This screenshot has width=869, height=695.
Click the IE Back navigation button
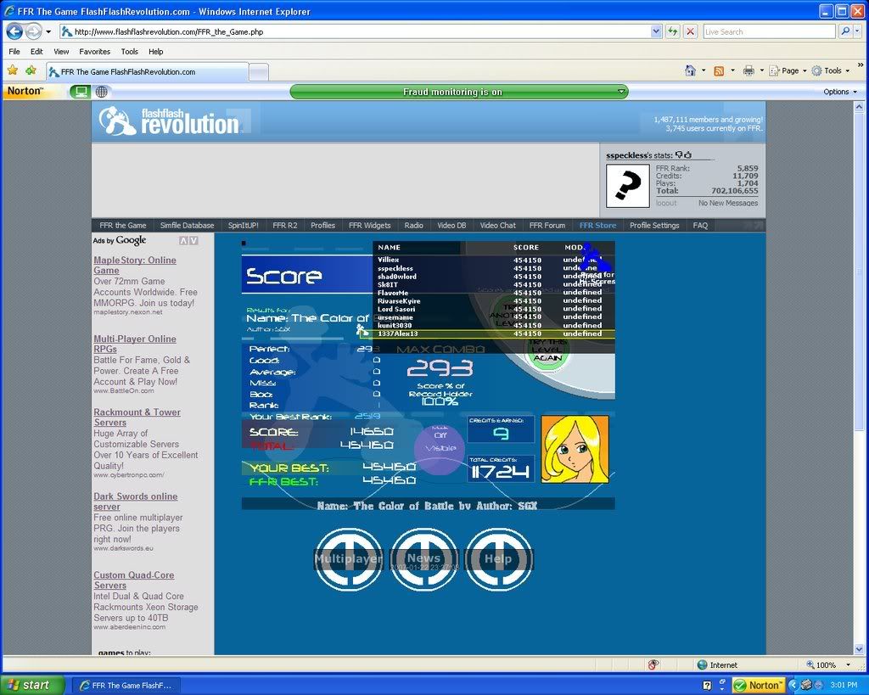(x=14, y=31)
